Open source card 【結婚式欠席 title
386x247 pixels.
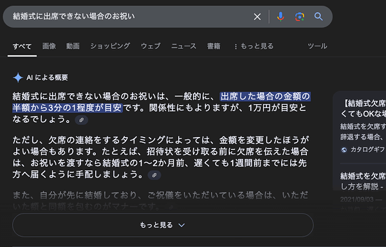tap(363, 109)
